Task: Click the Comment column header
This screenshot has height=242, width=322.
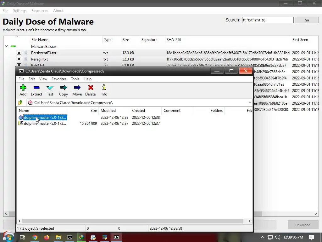Action: (177, 111)
